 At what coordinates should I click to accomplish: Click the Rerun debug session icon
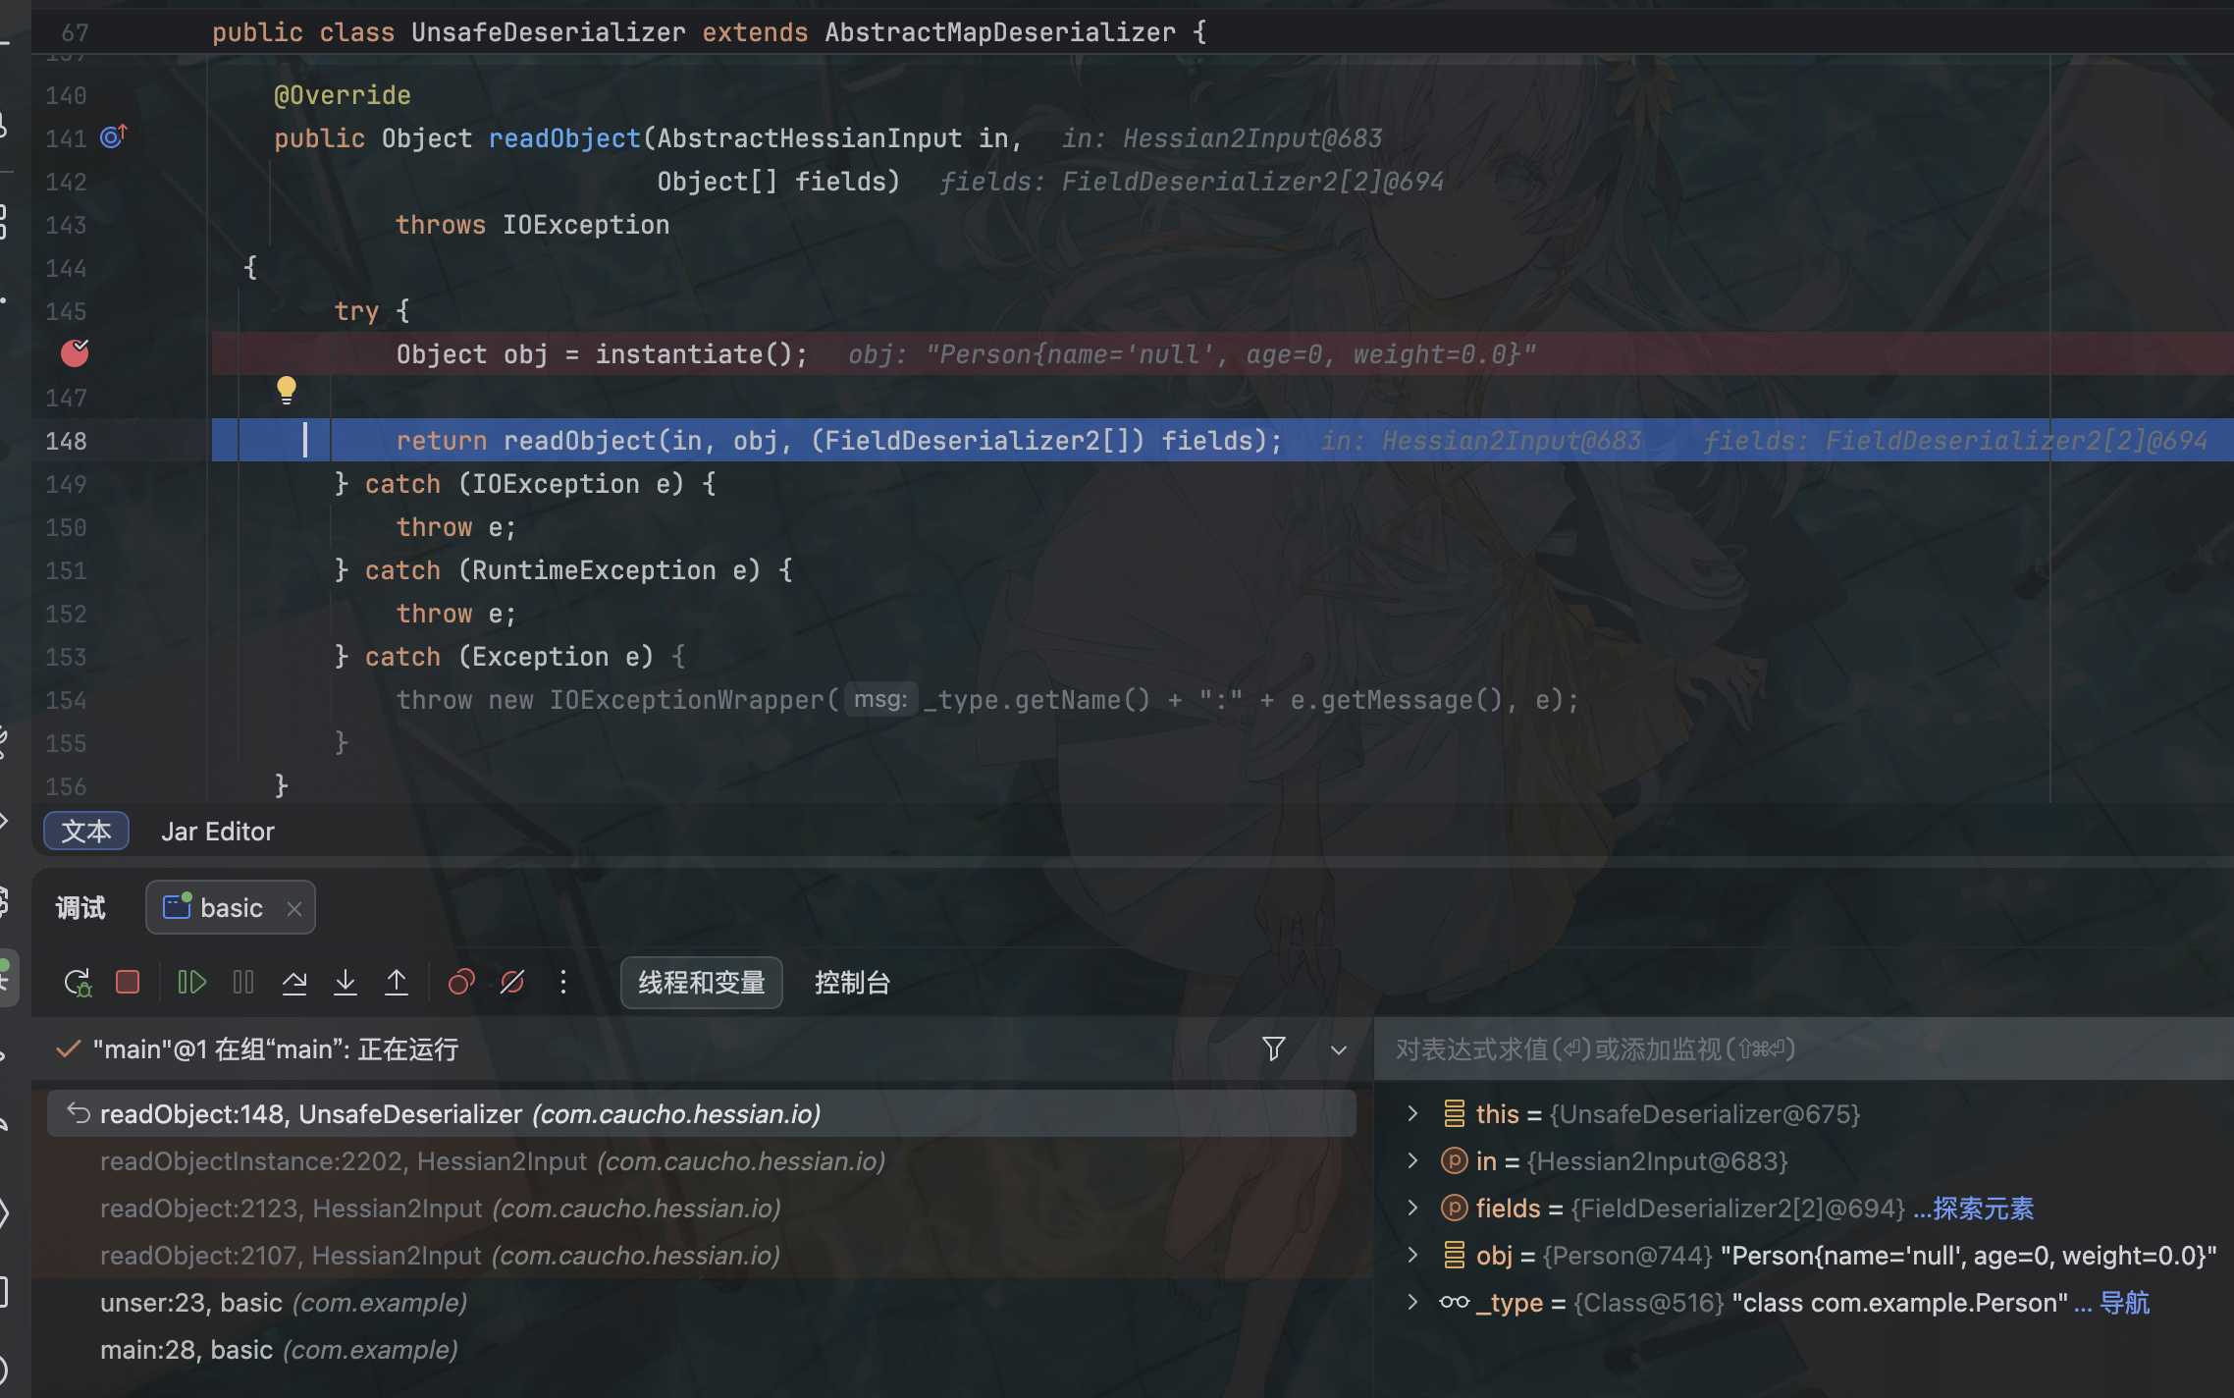tap(78, 983)
